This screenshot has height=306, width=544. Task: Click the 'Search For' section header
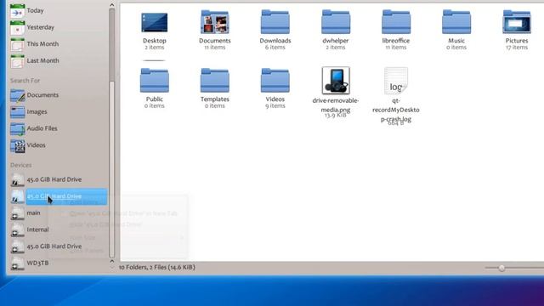tap(25, 81)
